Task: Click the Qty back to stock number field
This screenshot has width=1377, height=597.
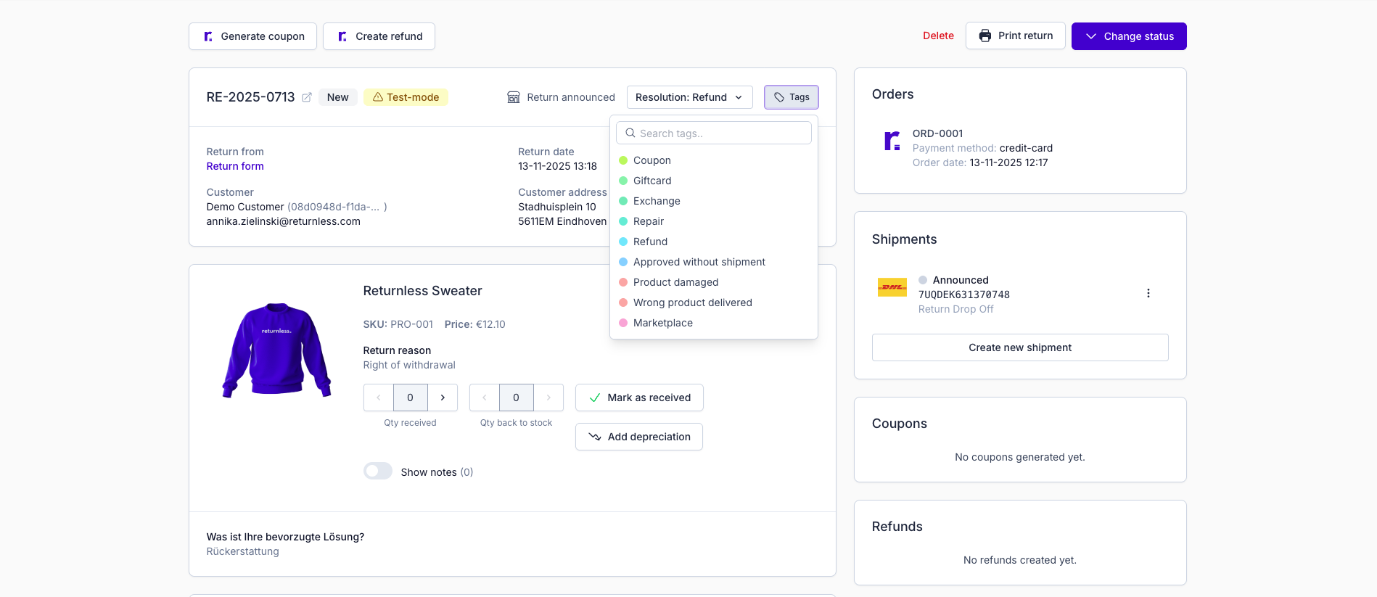Action: pos(517,398)
